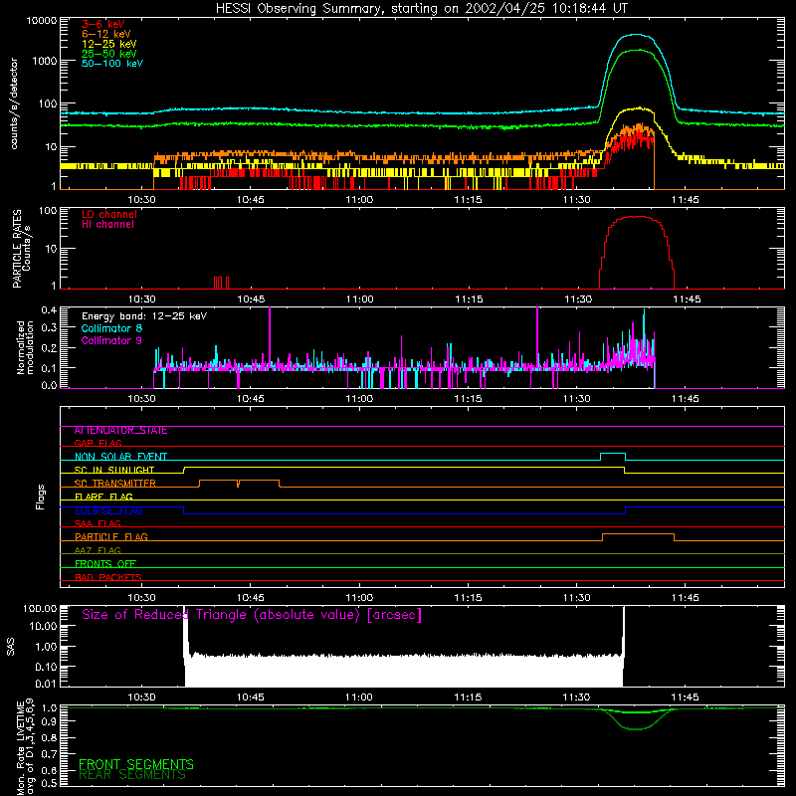796x796 pixels.
Task: Click the SC_IN_SUNLIGHT flag label
Action: point(114,470)
